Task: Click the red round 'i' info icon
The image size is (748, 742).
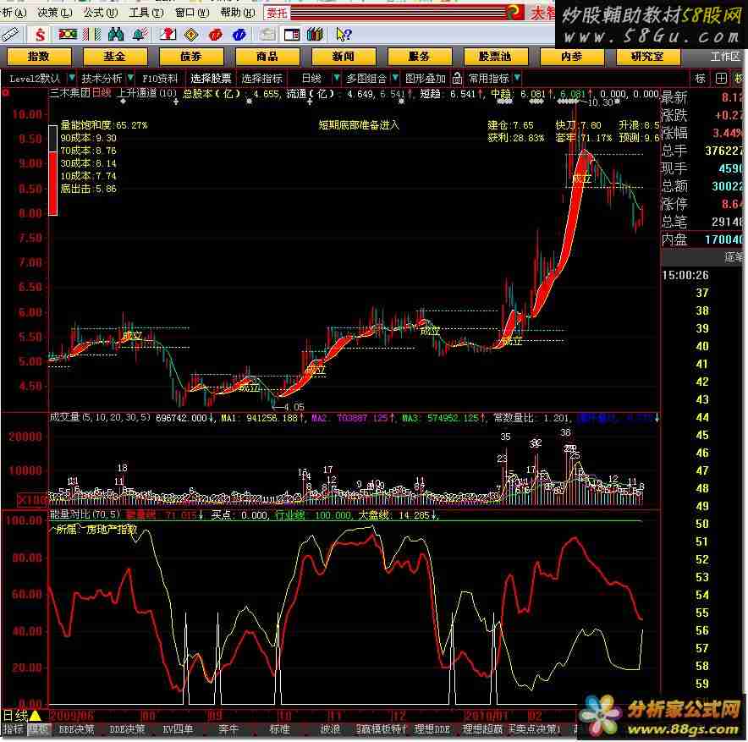Action: coord(216,35)
